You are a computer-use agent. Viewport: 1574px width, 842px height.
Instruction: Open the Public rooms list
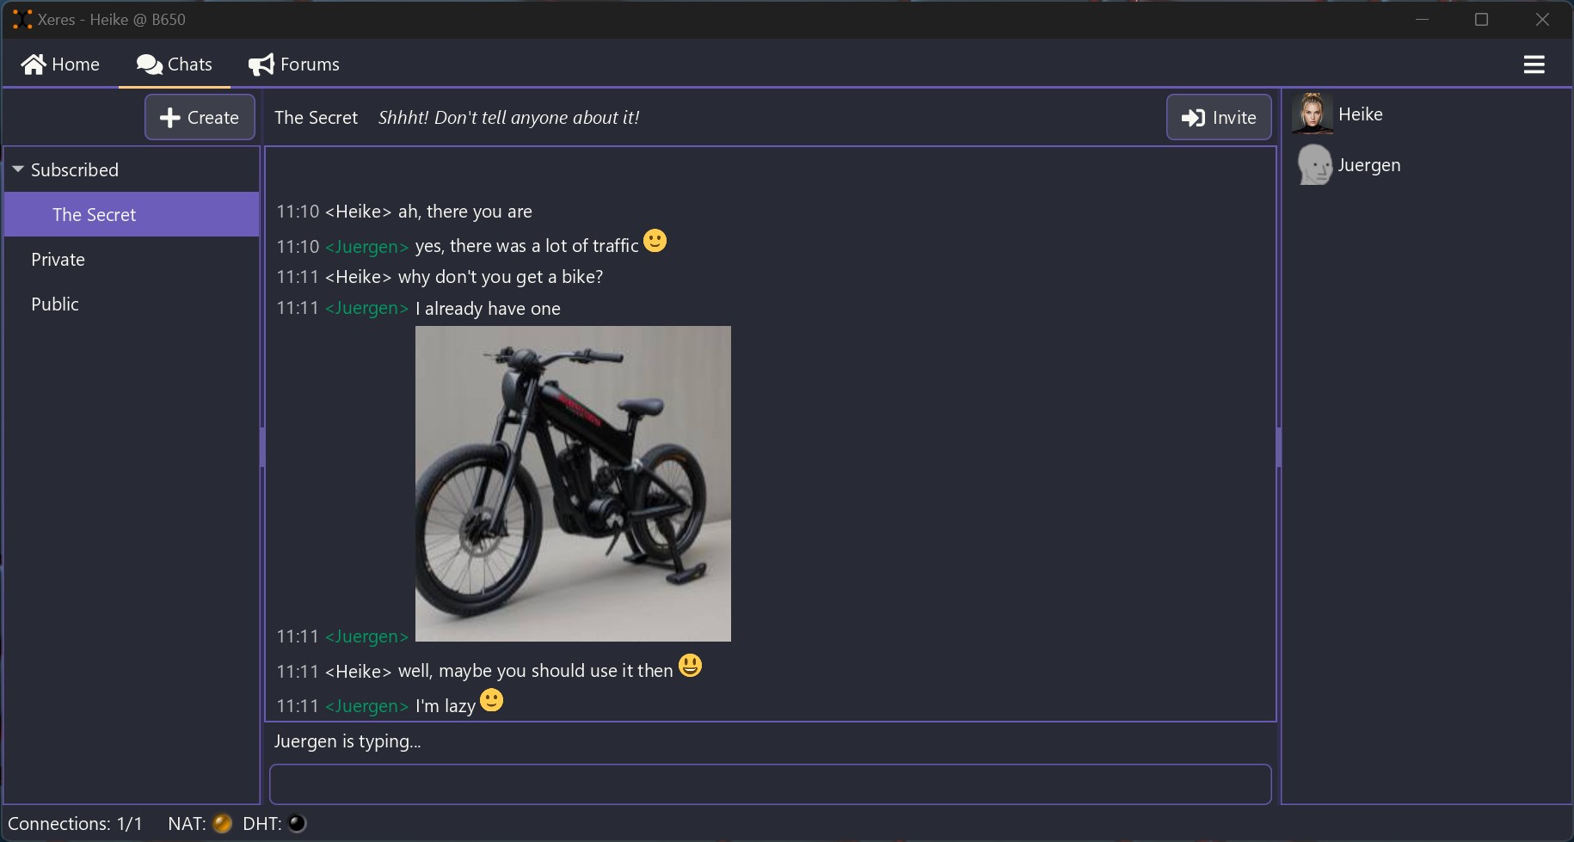tap(132, 304)
